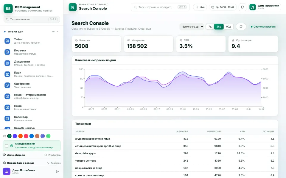Open the Табло menu item

coord(32,41)
